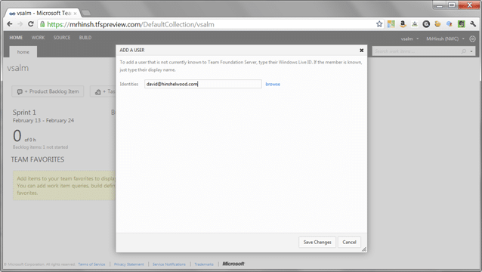Click the Identities input field
This screenshot has height=272, width=482.
(x=203, y=84)
